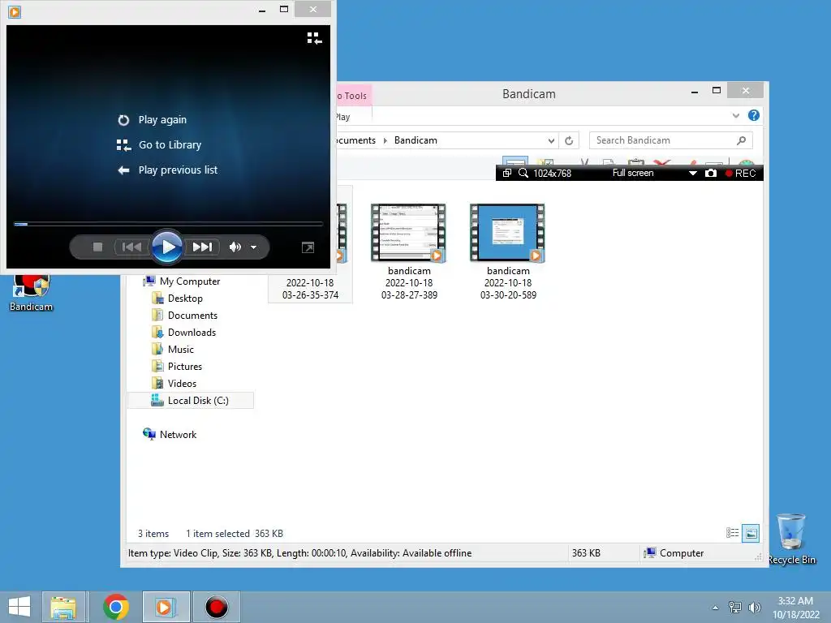Click the media player seek bar

point(168,224)
